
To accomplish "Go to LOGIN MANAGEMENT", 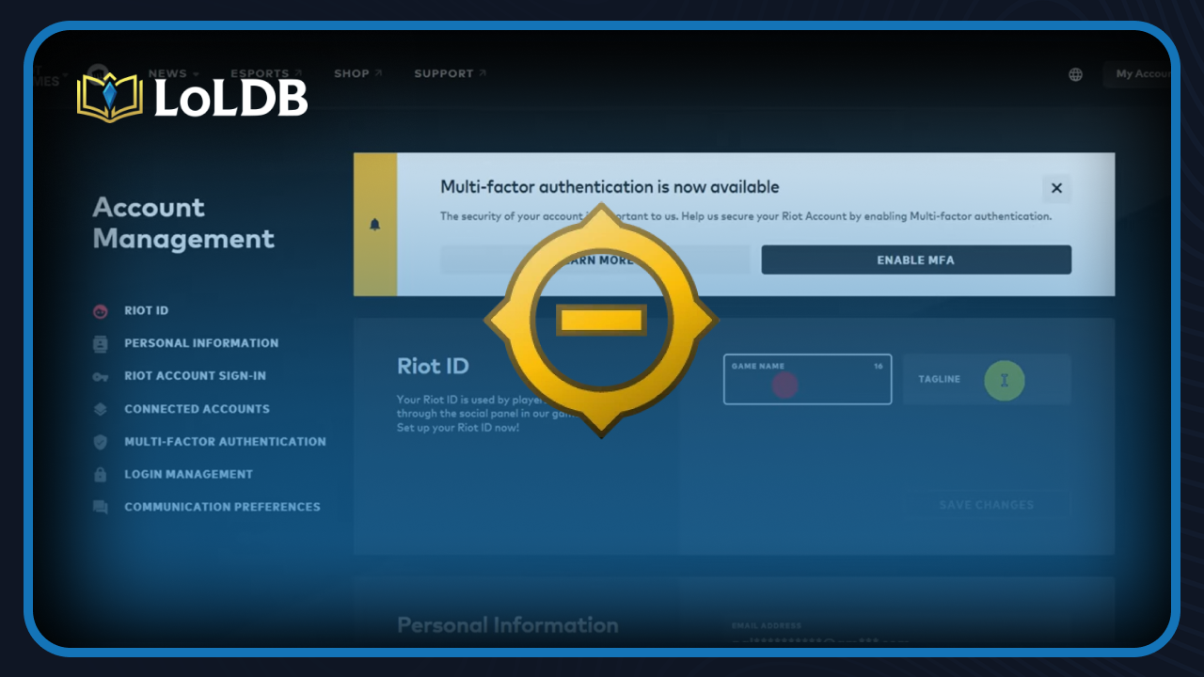I will click(188, 474).
